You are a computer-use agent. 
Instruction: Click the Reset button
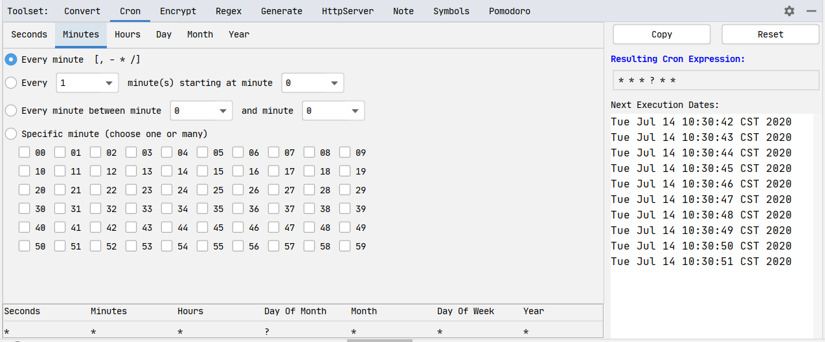tap(771, 34)
